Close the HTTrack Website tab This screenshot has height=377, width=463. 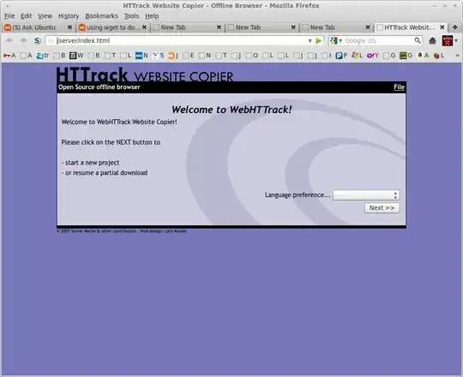tap(442, 27)
